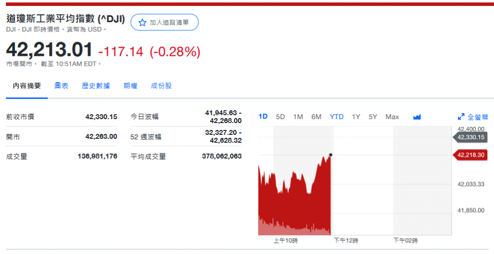This screenshot has height=254, width=494.
Task: Open the 歷史數據 tab
Action: click(x=96, y=85)
